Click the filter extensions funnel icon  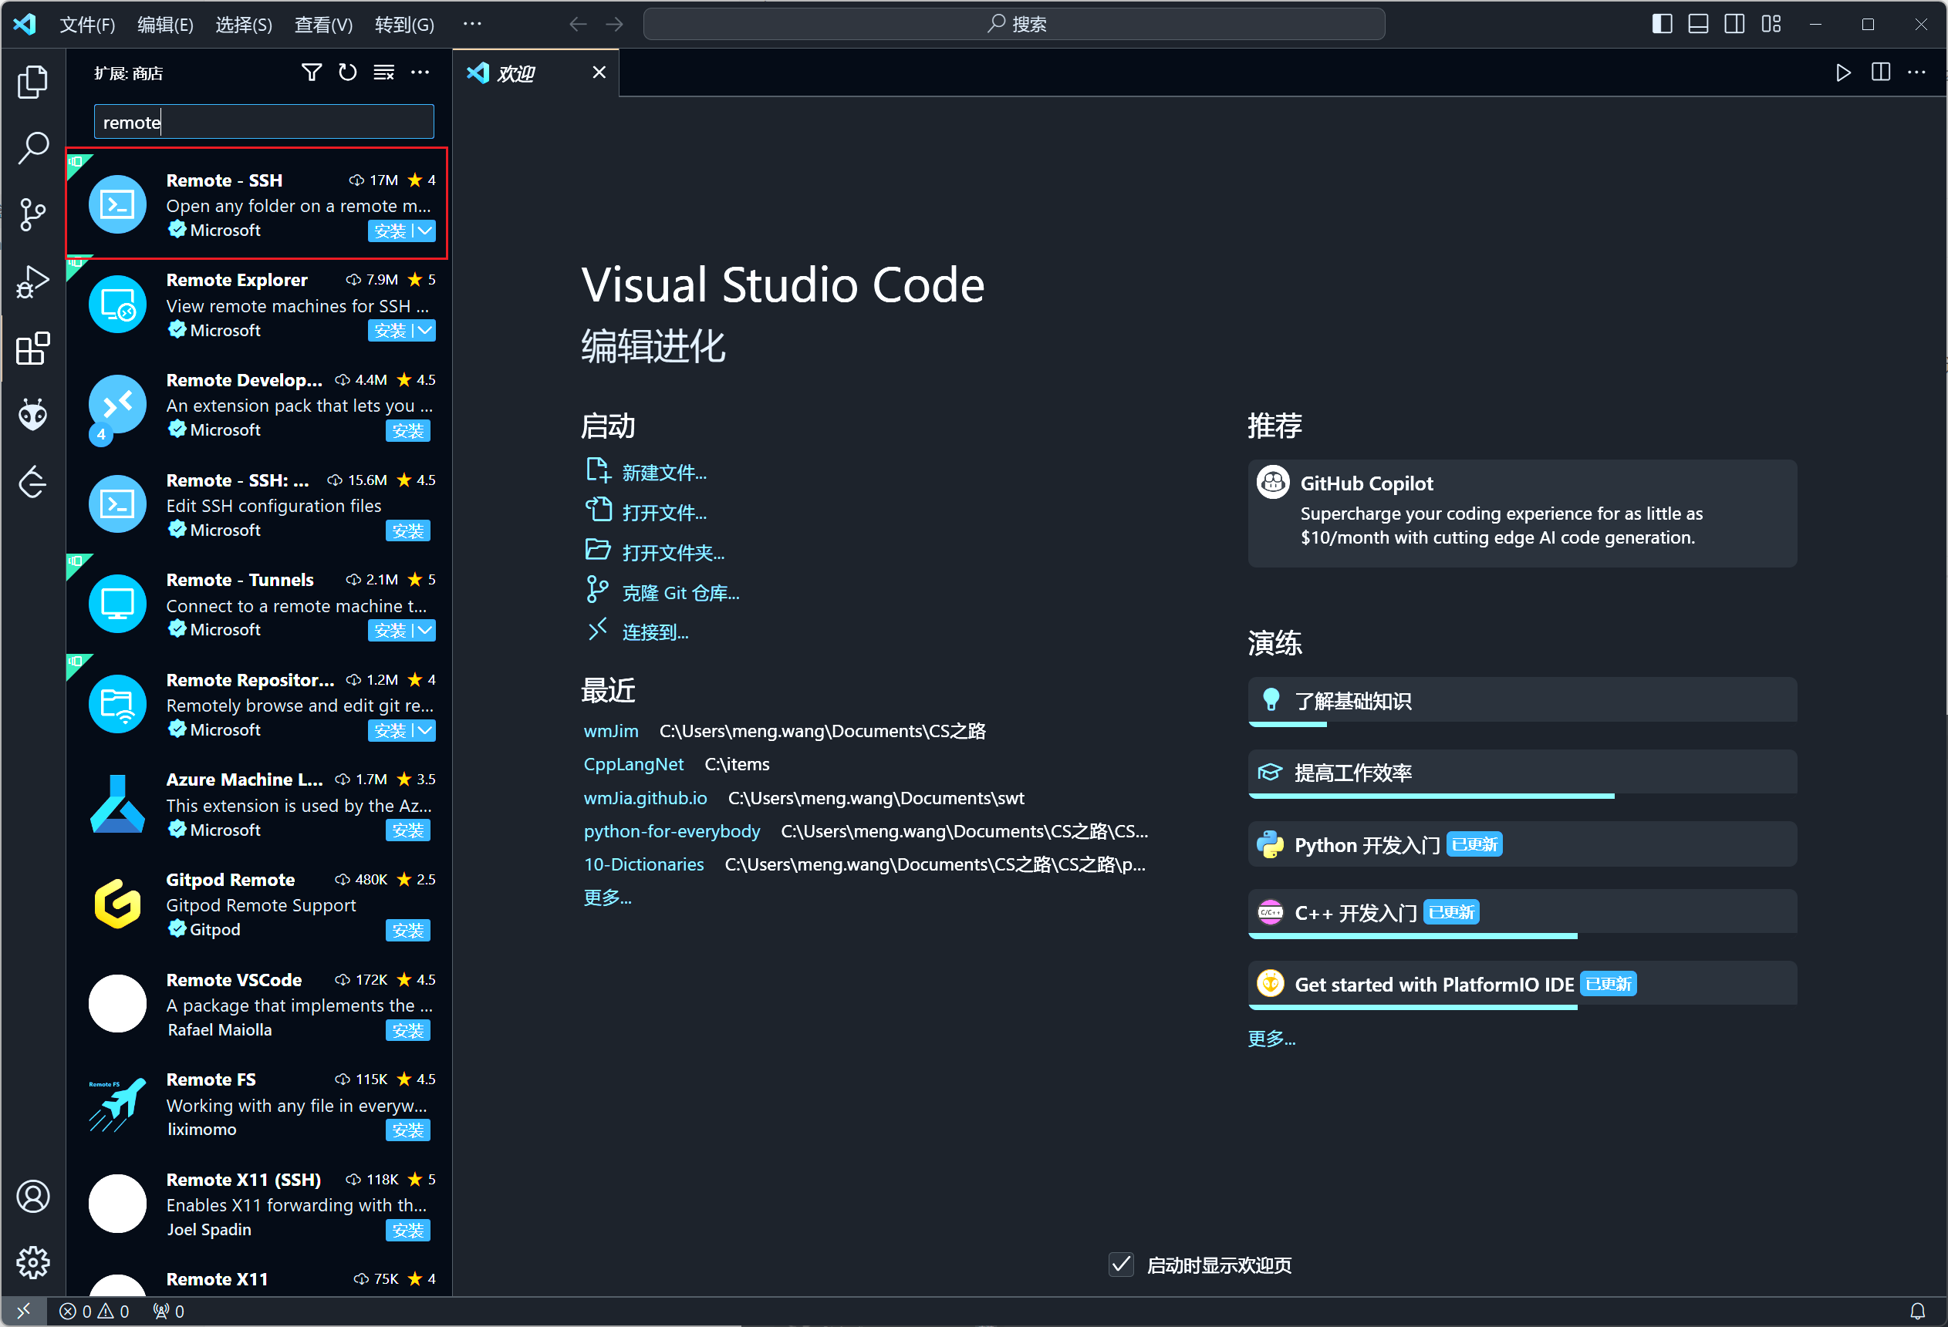pos(311,73)
